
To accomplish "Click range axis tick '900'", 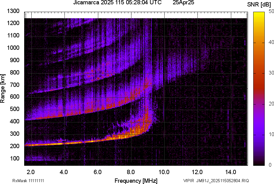I will (15, 60).
